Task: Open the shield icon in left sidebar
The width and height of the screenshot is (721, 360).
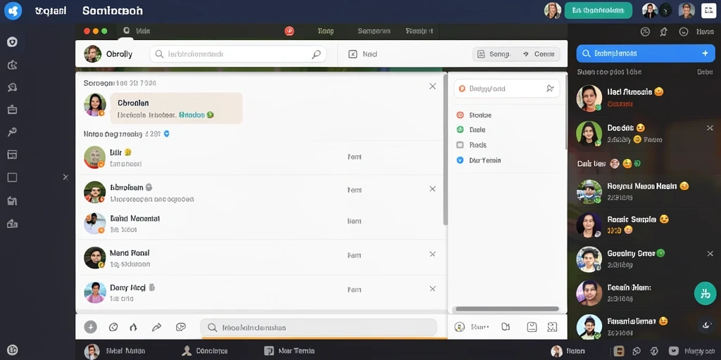Action: coord(13,43)
